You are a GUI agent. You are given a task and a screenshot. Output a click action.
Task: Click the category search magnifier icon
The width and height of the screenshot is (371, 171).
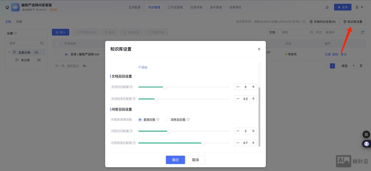pos(42,43)
